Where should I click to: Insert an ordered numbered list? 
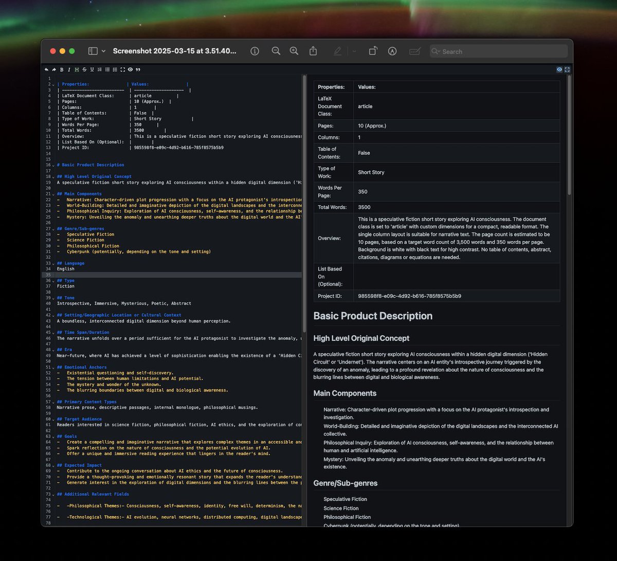(x=100, y=69)
